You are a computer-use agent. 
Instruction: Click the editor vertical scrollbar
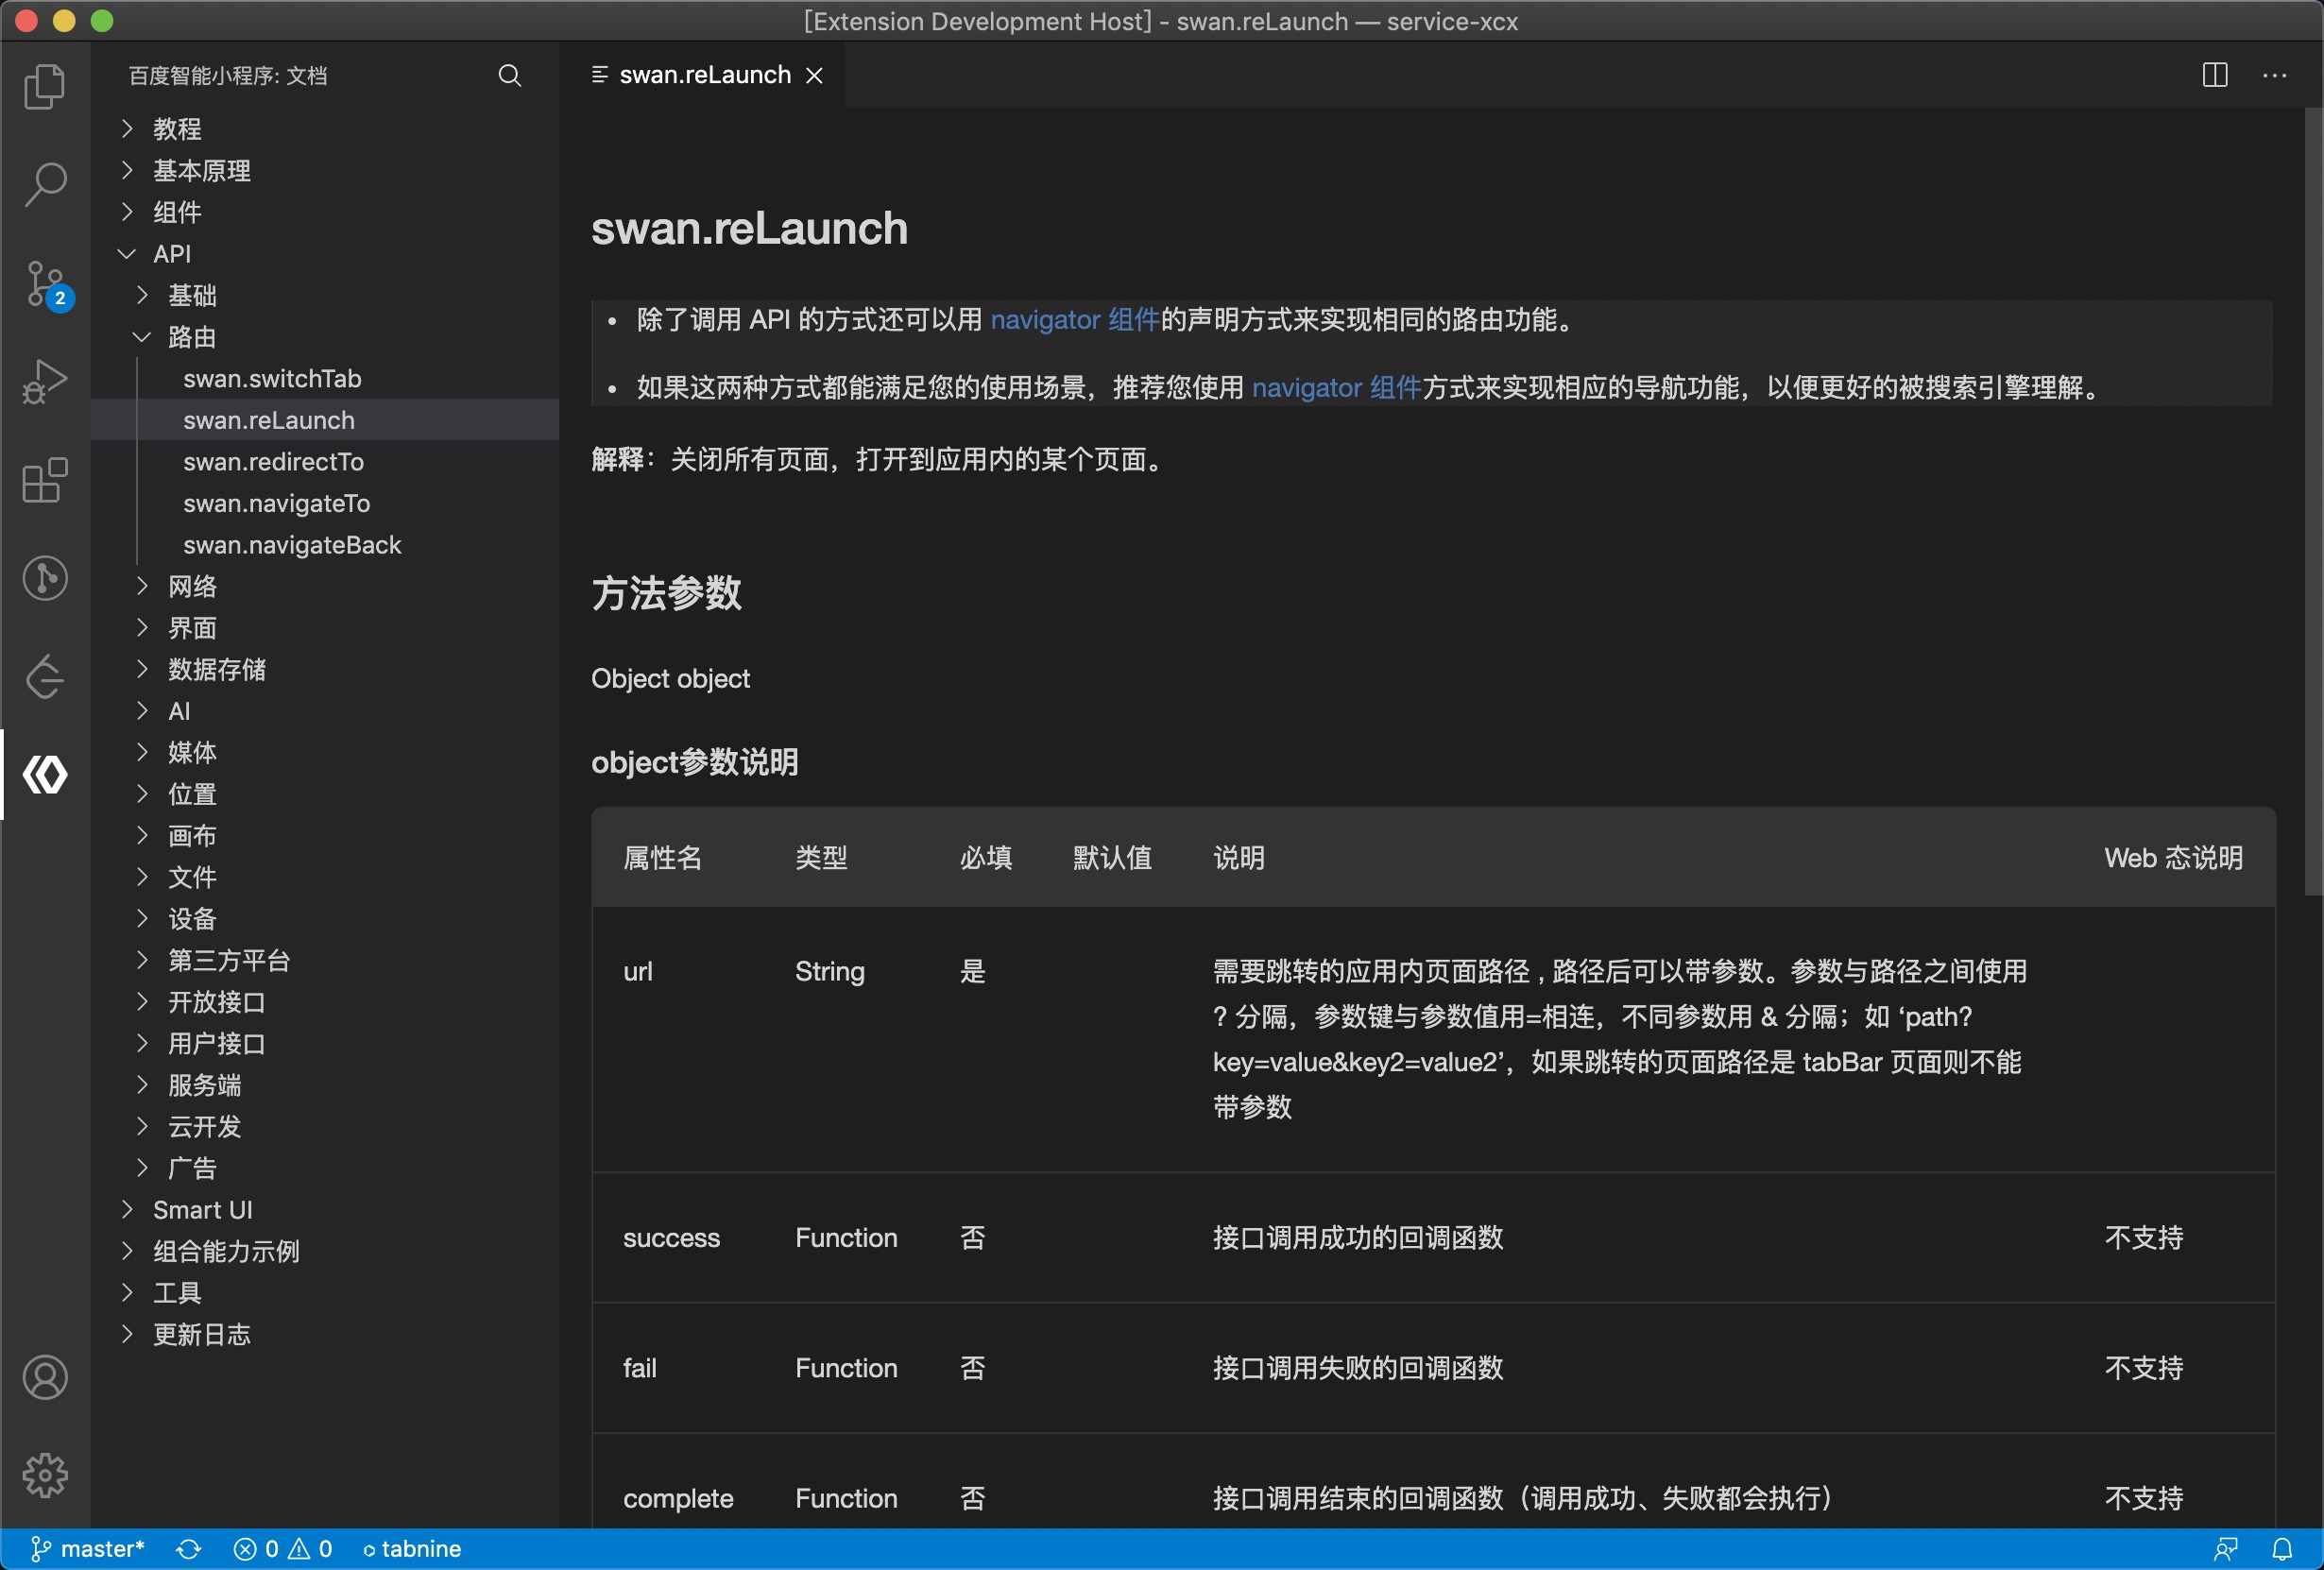point(2314,501)
